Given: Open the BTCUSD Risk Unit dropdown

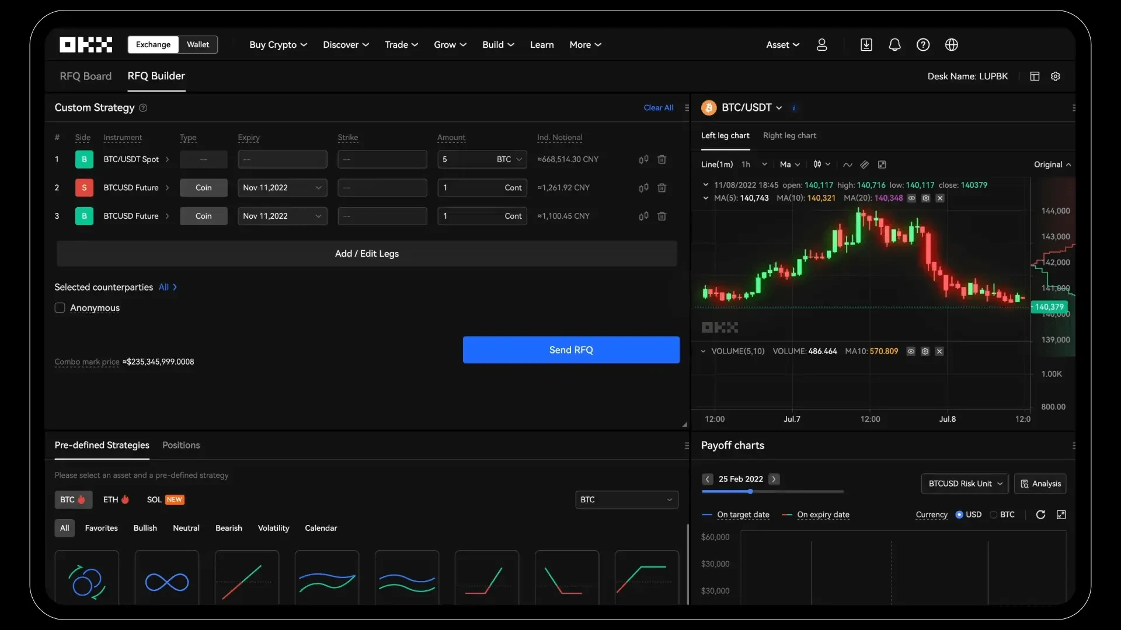Looking at the screenshot, I should (x=965, y=483).
